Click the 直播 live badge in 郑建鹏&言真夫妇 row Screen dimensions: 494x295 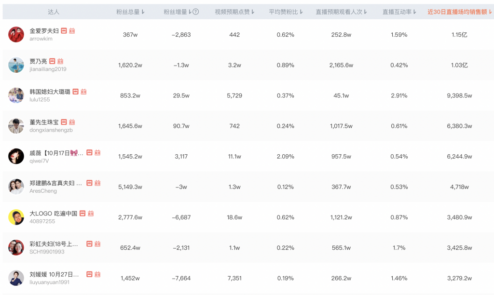click(x=97, y=183)
